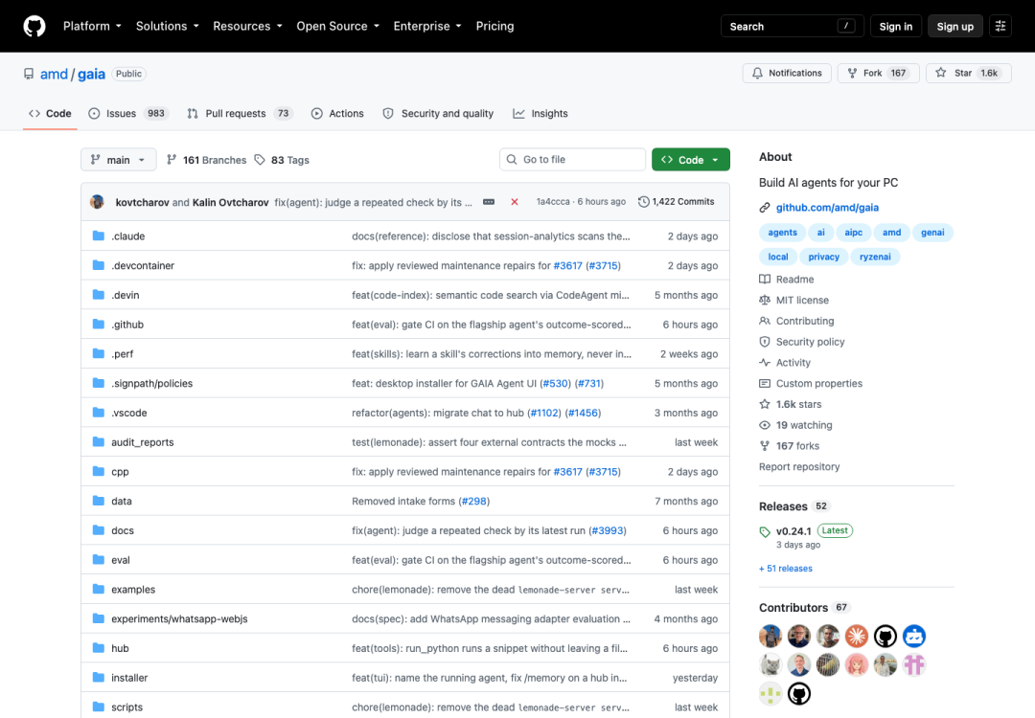Image resolution: width=1035 pixels, height=718 pixels.
Task: Click the Custom properties icon
Action: pos(765,384)
